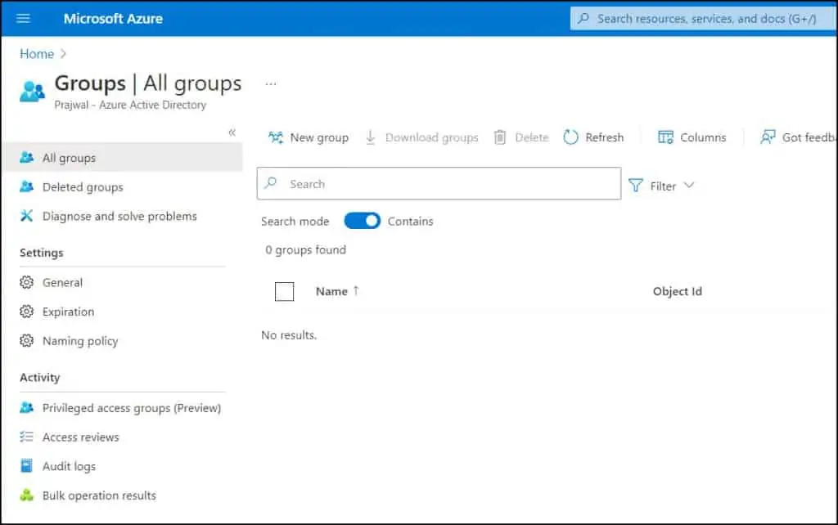Open the more options ellipsis near title
The height and width of the screenshot is (525, 838).
click(271, 84)
